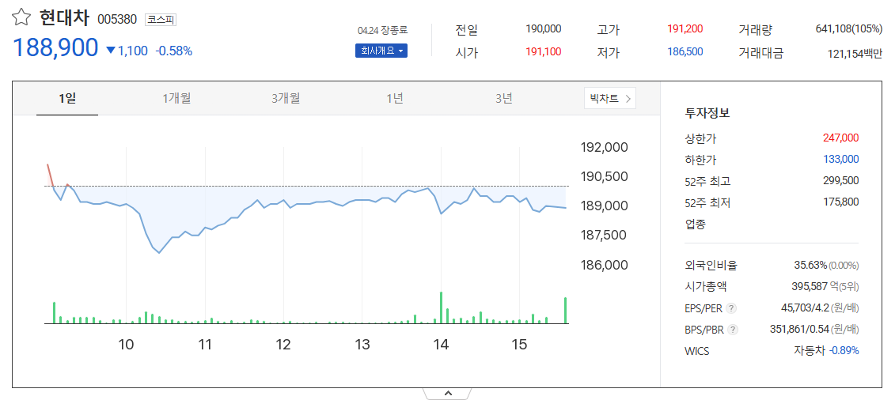
Task: Click the WICS change -0.89%
Action: click(x=844, y=350)
